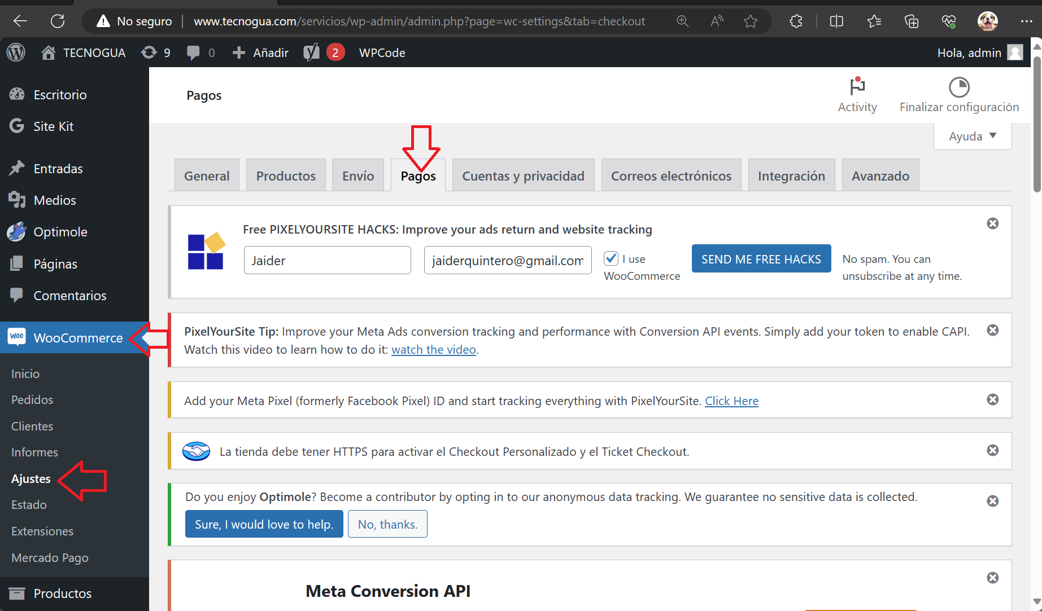
Task: Open the Yoast SEO notifications icon
Action: [324, 52]
